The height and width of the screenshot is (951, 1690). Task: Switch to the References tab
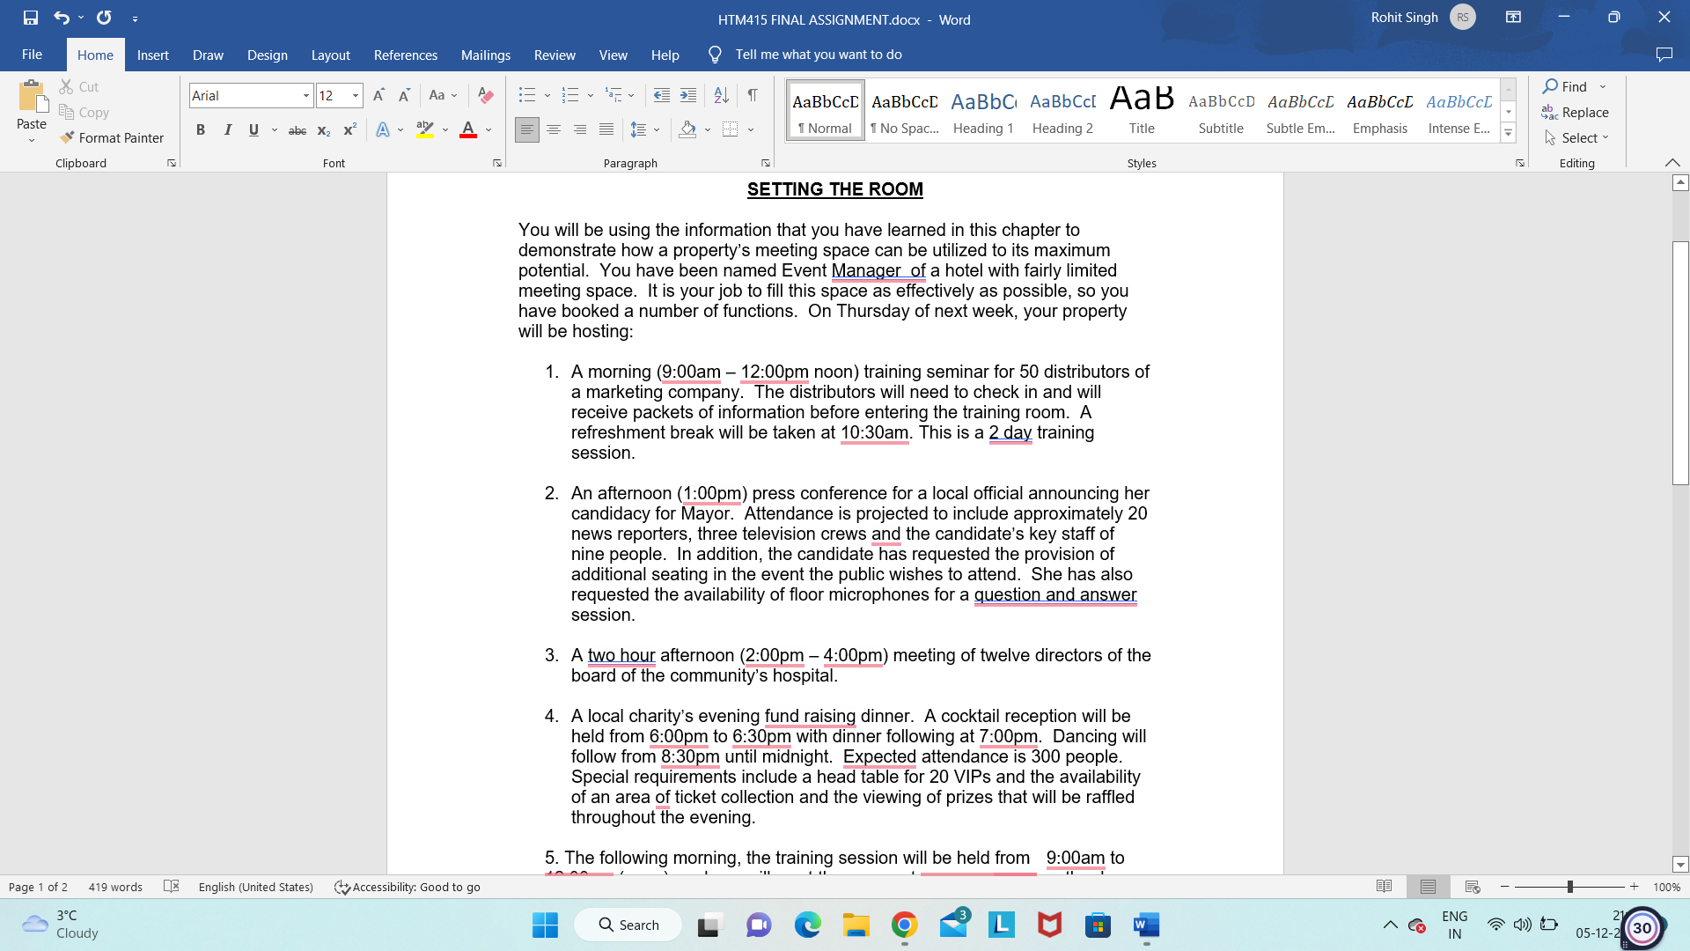[405, 55]
